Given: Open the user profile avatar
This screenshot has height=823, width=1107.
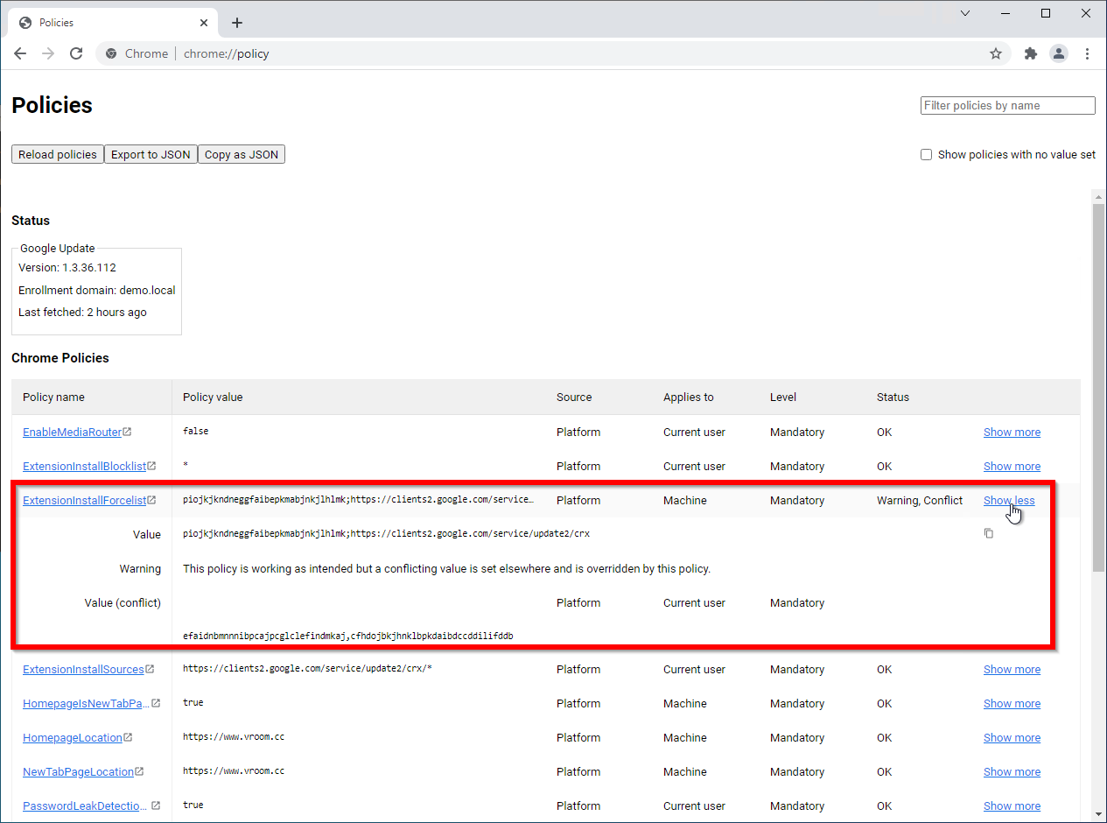Looking at the screenshot, I should pyautogui.click(x=1058, y=53).
